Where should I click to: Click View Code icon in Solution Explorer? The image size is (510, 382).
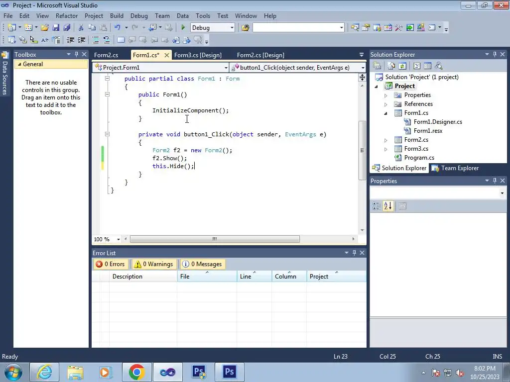417,66
